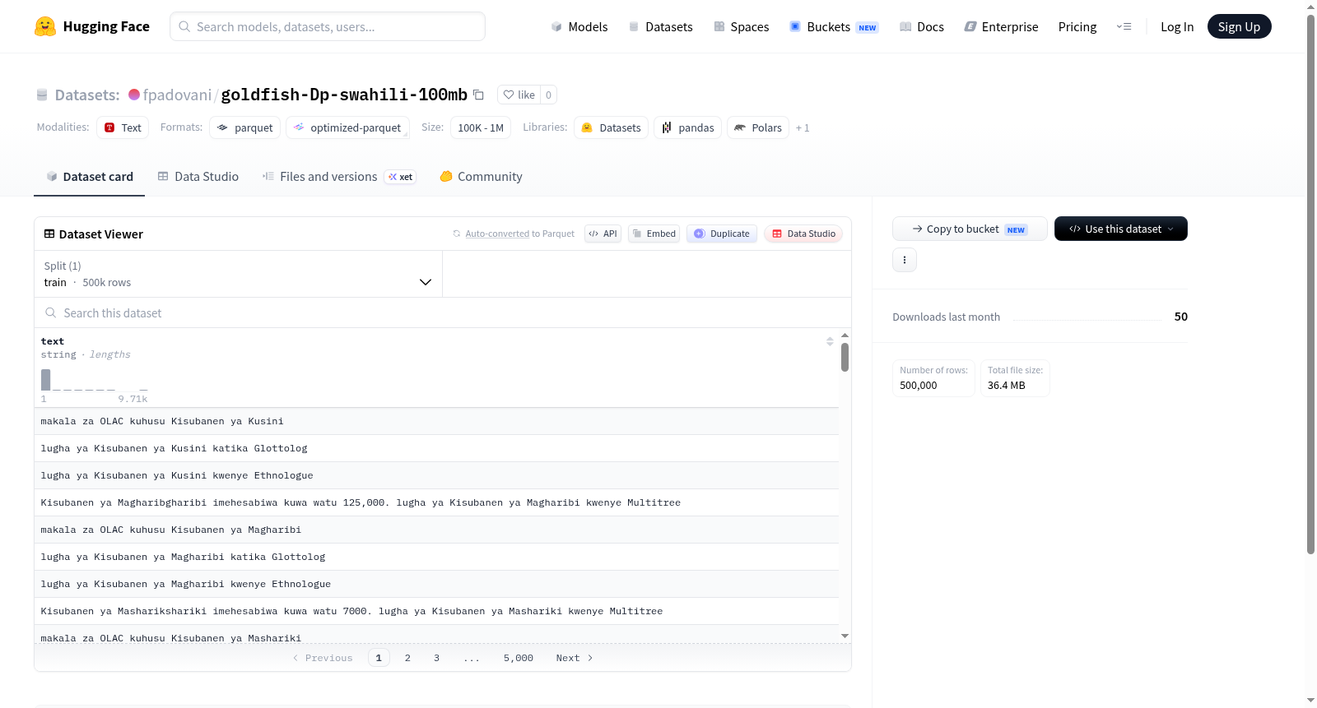Open the Spaces nav item
Viewport: 1317px width, 708px height.
click(741, 26)
